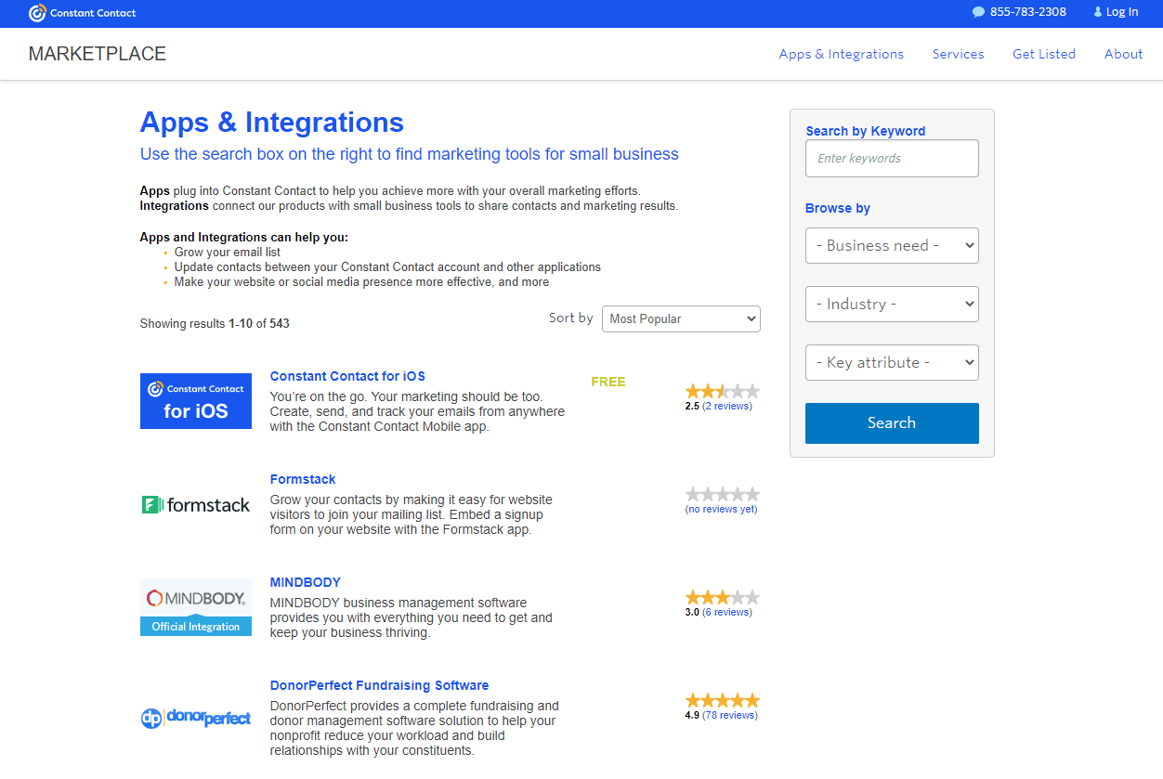1163x779 pixels.
Task: Focus the Enter keywords search field
Action: [892, 158]
